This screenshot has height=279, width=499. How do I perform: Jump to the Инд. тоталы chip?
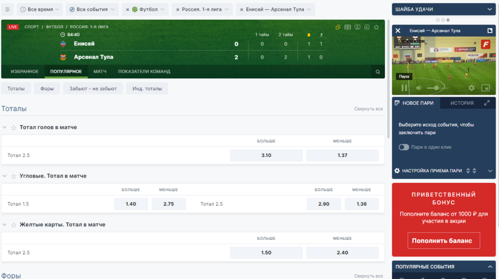click(x=147, y=89)
